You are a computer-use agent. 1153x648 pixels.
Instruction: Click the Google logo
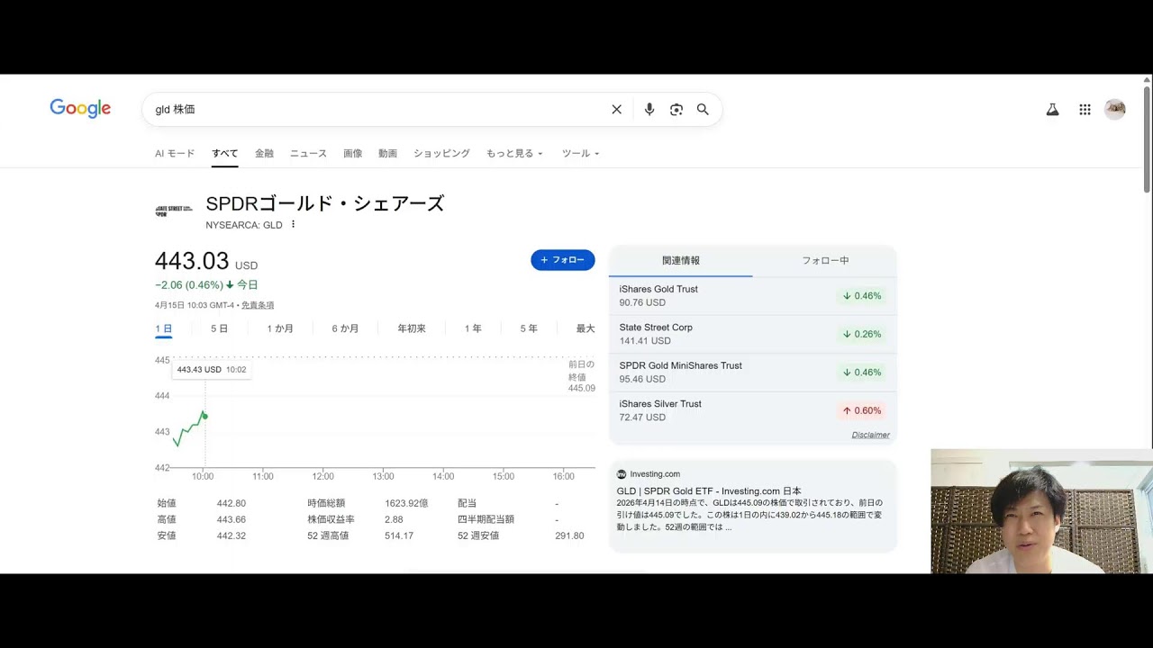[x=80, y=109]
